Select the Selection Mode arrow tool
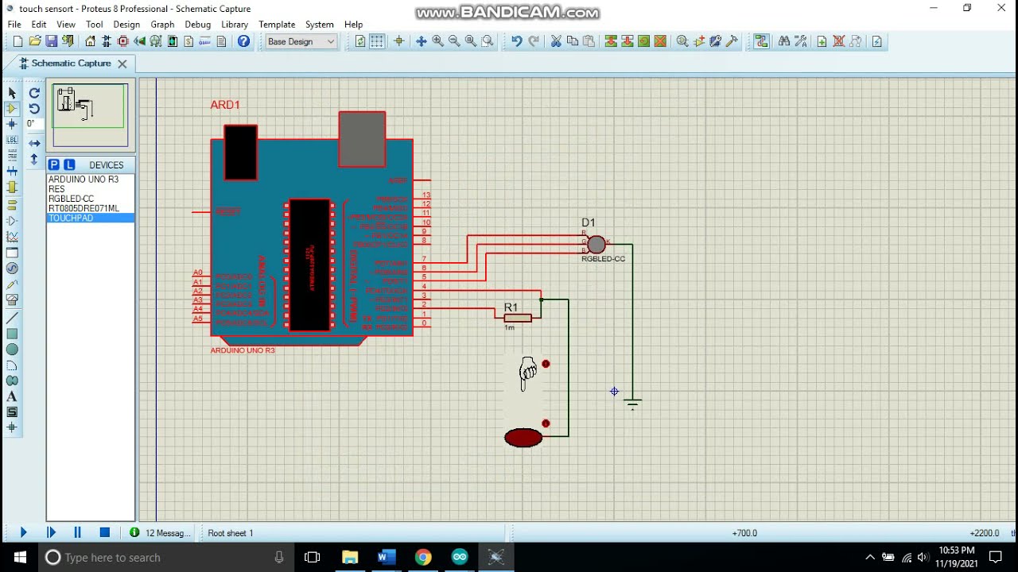Viewport: 1018px width, 572px height. 12,93
